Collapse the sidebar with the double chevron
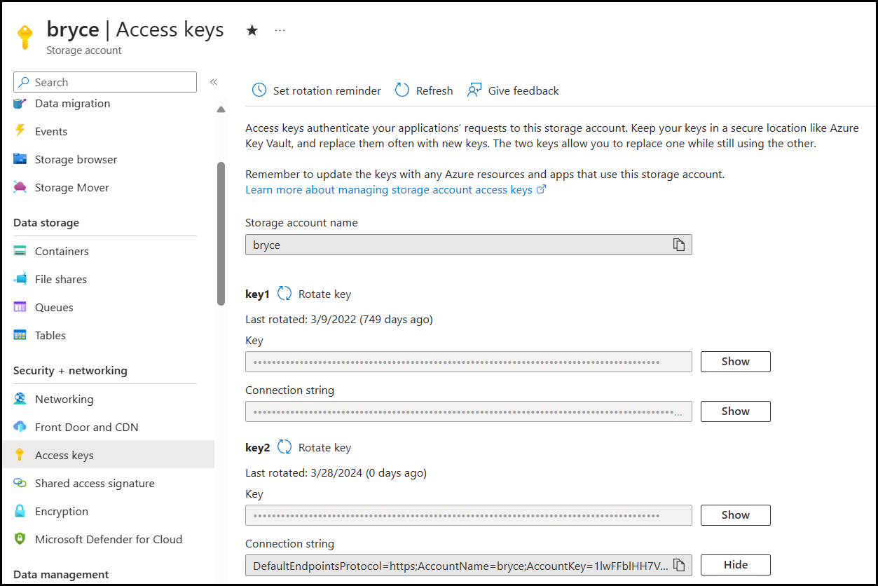This screenshot has width=878, height=586. click(x=214, y=82)
